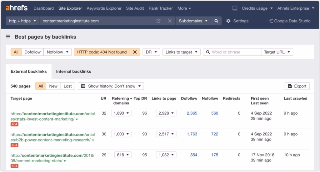Switch to Internal backlinks tab

(73, 71)
